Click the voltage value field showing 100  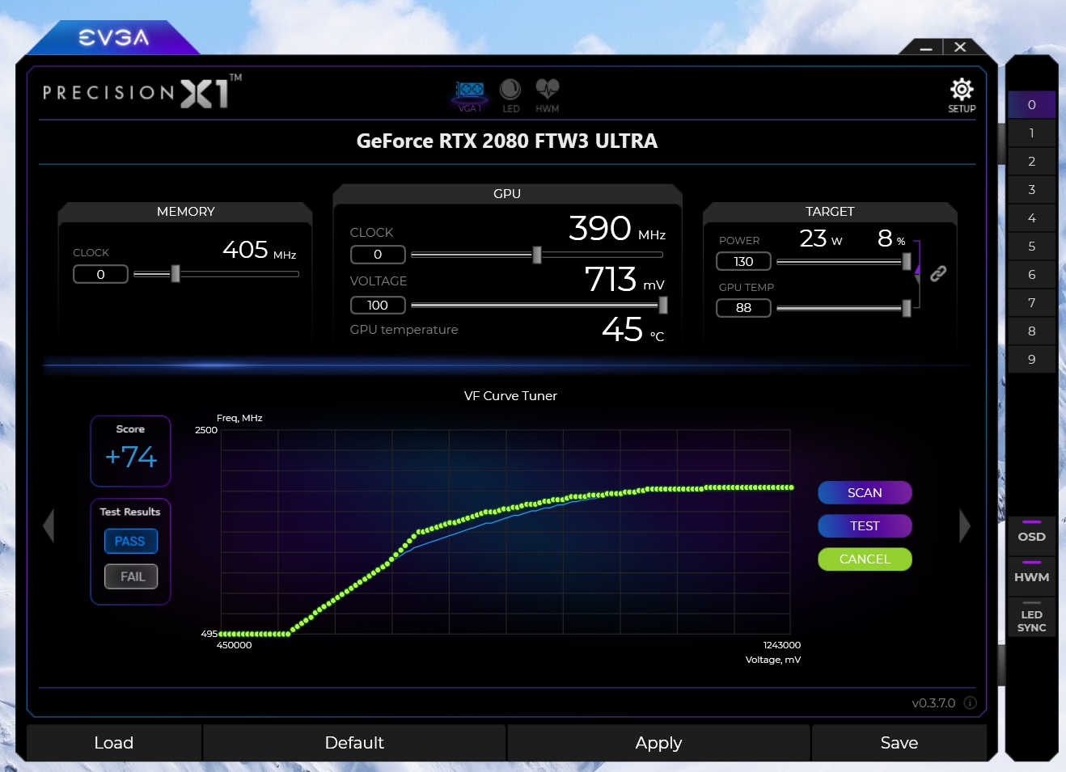tap(378, 305)
